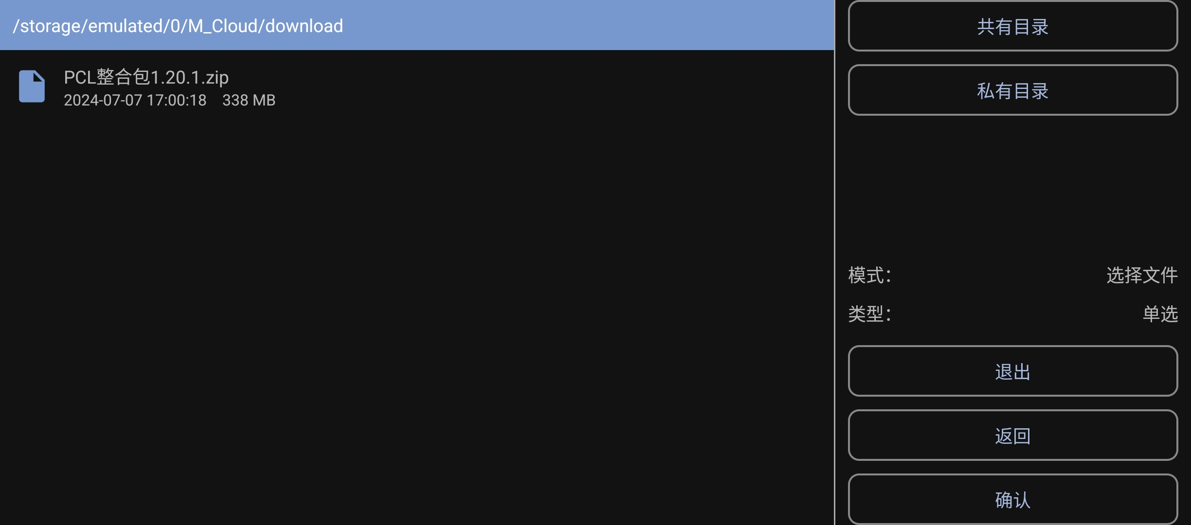Click the 'download' segment in path bar
The width and height of the screenshot is (1191, 525).
304,26
